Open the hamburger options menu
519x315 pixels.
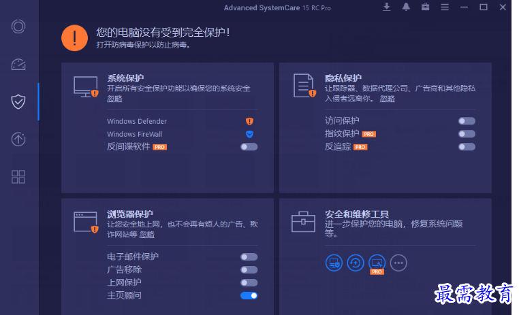[445, 7]
